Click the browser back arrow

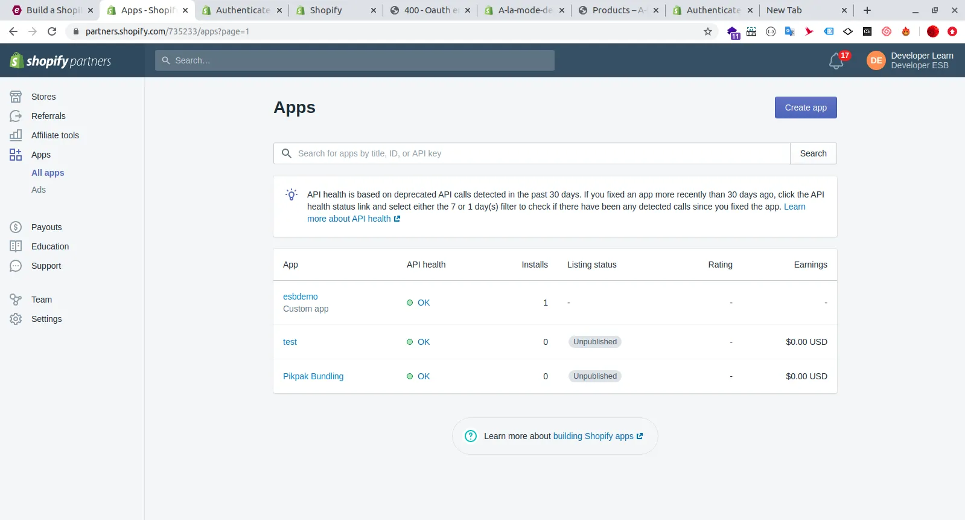coord(13,31)
